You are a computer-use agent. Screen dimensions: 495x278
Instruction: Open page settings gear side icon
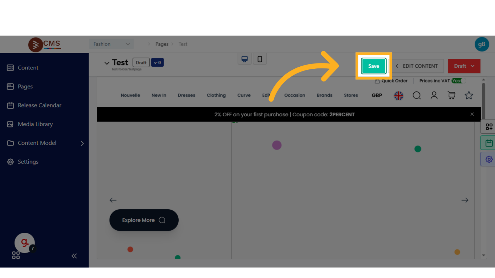click(x=489, y=159)
